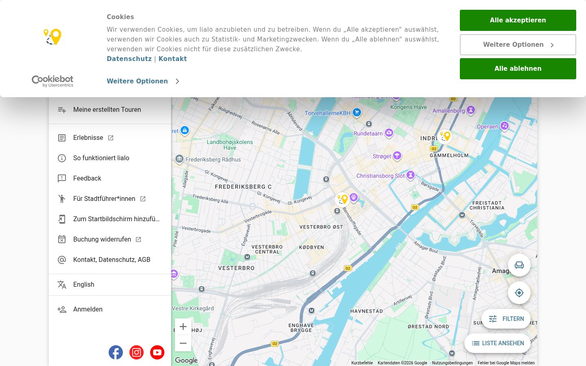Select the Rundetaarn map pin
This screenshot has width=586, height=366.
[389, 133]
